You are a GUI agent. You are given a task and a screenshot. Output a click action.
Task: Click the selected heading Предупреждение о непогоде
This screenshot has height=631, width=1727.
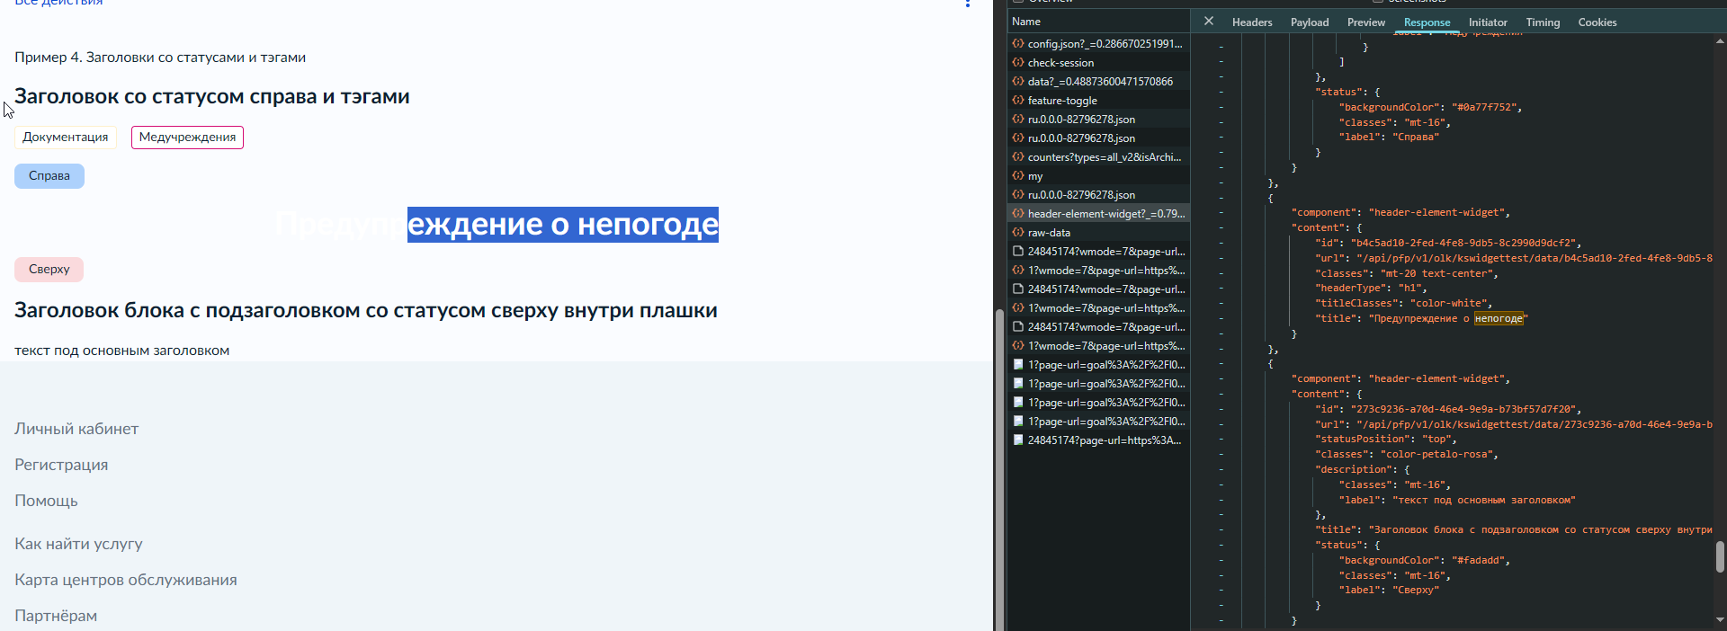click(497, 225)
